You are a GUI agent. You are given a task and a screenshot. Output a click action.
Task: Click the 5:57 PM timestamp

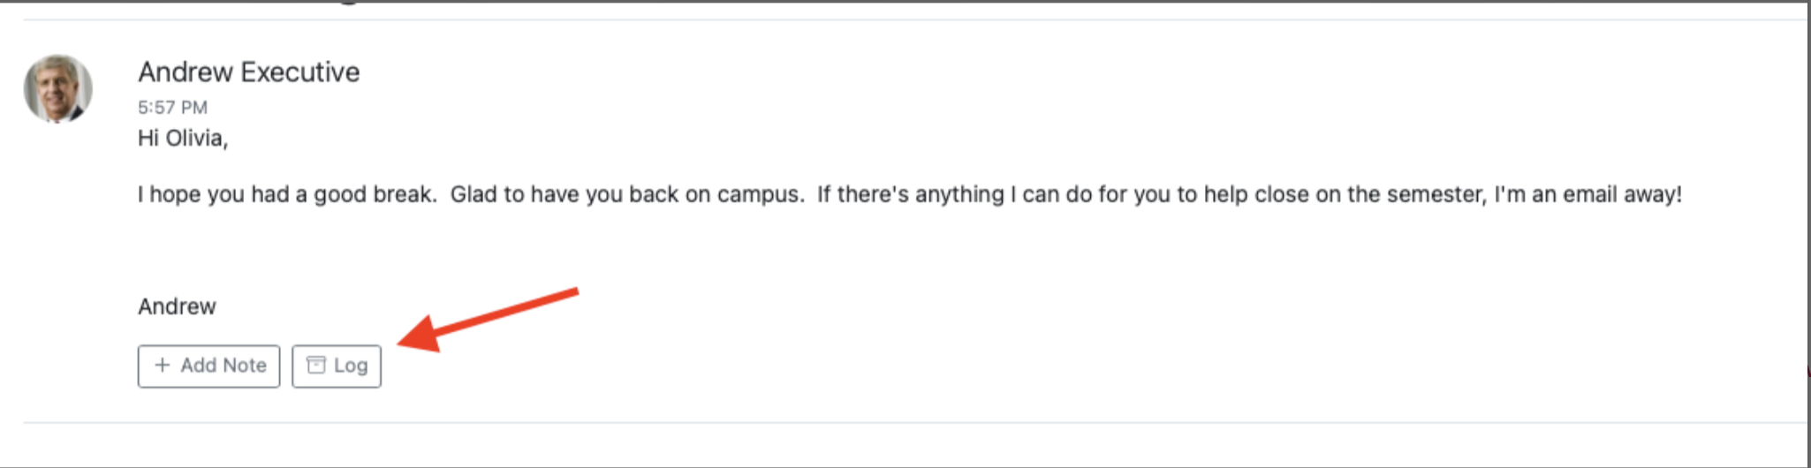click(x=172, y=108)
